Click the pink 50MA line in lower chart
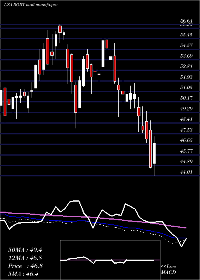This screenshot has width=200, height=280. click(x=93, y=218)
